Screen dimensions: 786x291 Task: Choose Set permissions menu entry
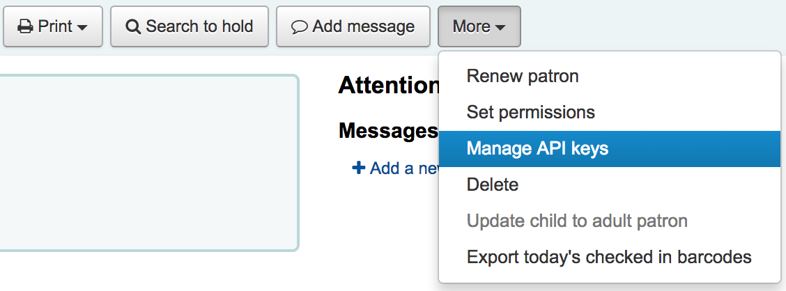pyautogui.click(x=530, y=112)
